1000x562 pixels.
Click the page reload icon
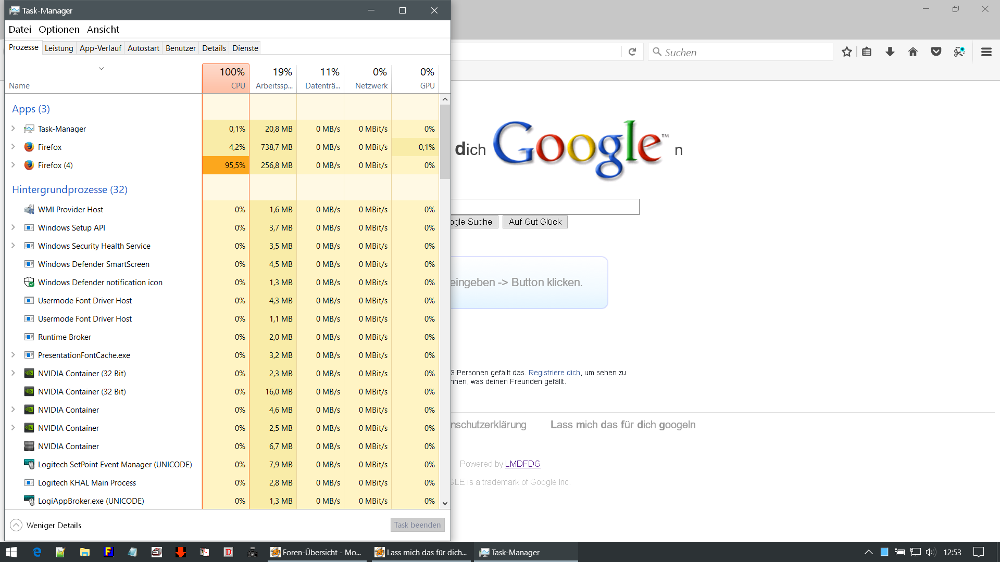(632, 52)
